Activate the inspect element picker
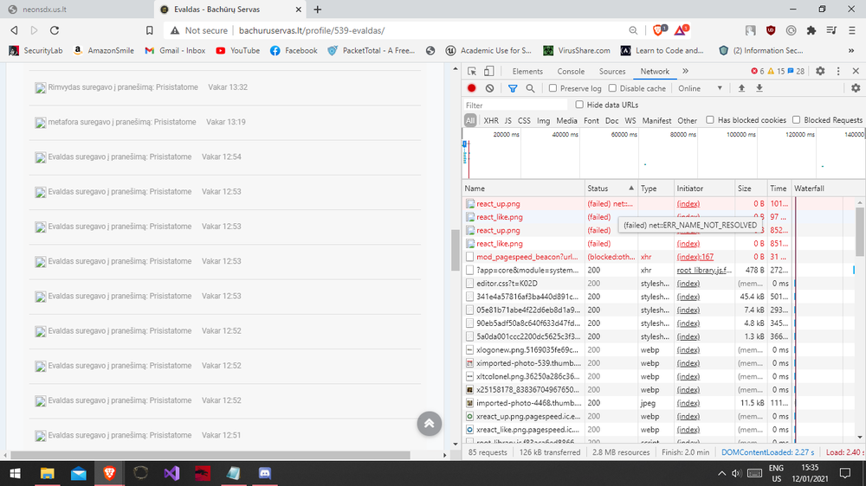 pos(472,72)
